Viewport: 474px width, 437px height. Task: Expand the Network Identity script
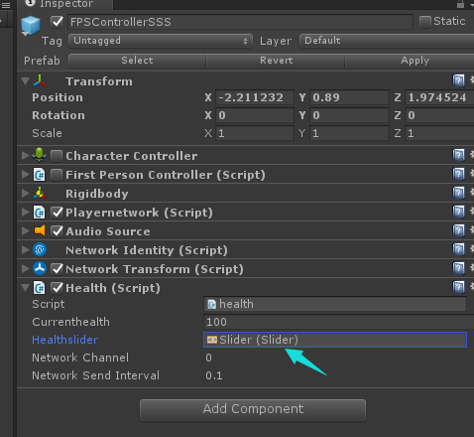pos(25,249)
